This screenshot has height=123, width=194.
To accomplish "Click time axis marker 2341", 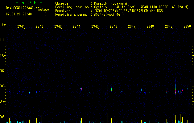I will tap(21, 26).
